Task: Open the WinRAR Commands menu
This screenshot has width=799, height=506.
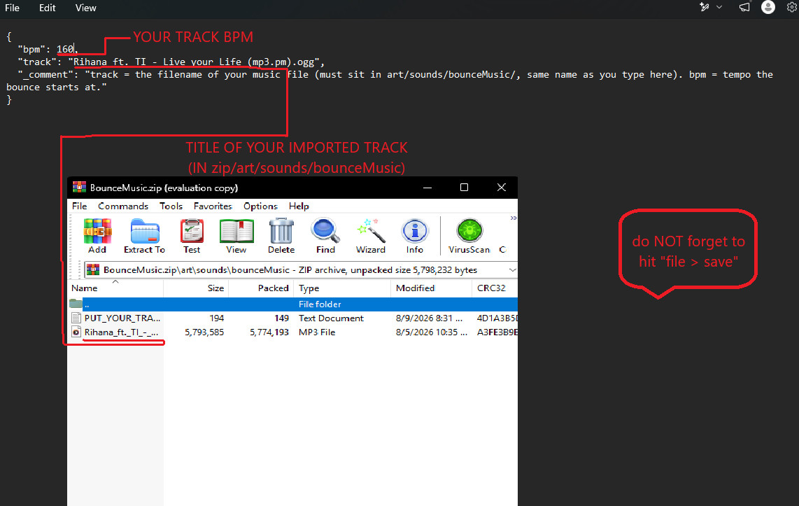Action: coord(123,206)
